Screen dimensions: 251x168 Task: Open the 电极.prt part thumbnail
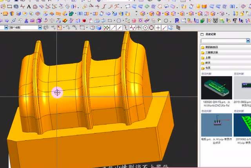[216, 125]
